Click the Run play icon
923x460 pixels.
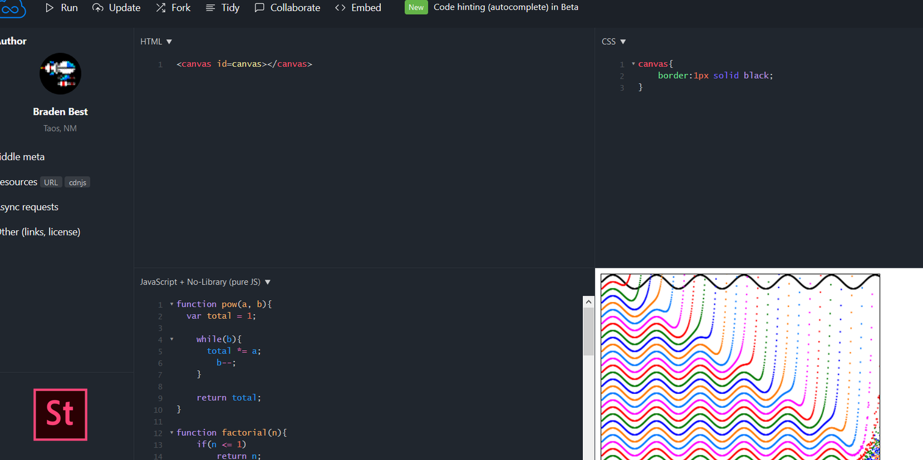50,8
